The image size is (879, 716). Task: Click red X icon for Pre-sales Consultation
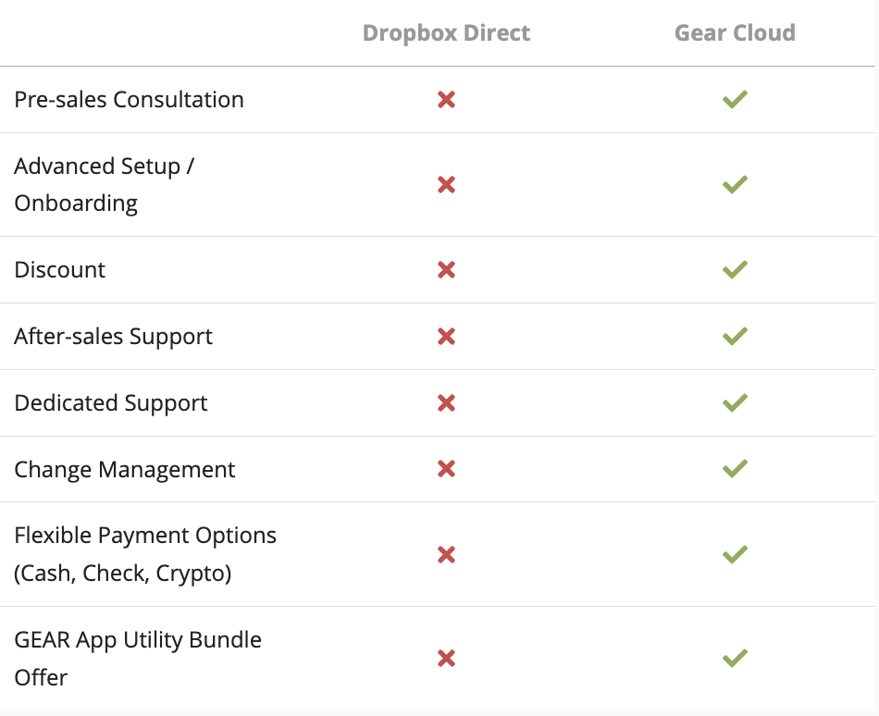coord(446,100)
